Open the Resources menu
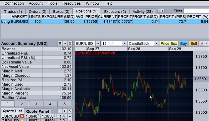Image resolution: width=209 pixels, height=121 pixels. tap(72, 3)
